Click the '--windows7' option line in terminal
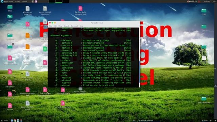 [93, 80]
